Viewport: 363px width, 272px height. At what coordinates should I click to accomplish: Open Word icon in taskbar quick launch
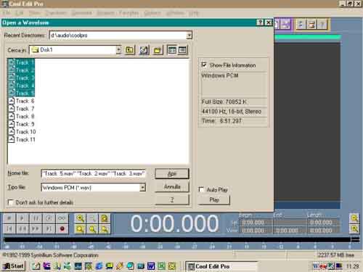tap(151, 266)
